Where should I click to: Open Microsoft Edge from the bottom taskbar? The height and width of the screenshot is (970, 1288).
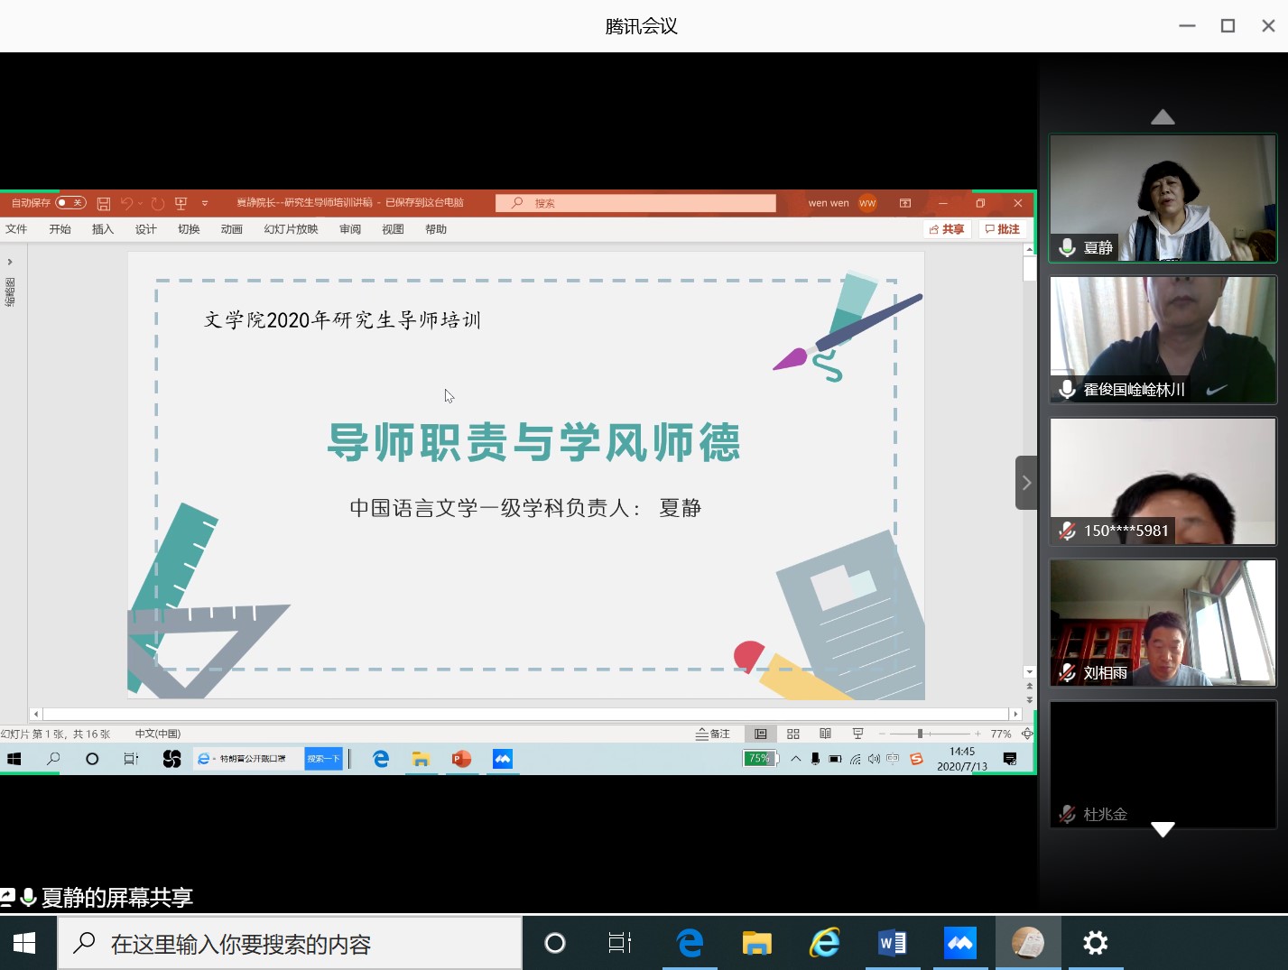(x=690, y=944)
